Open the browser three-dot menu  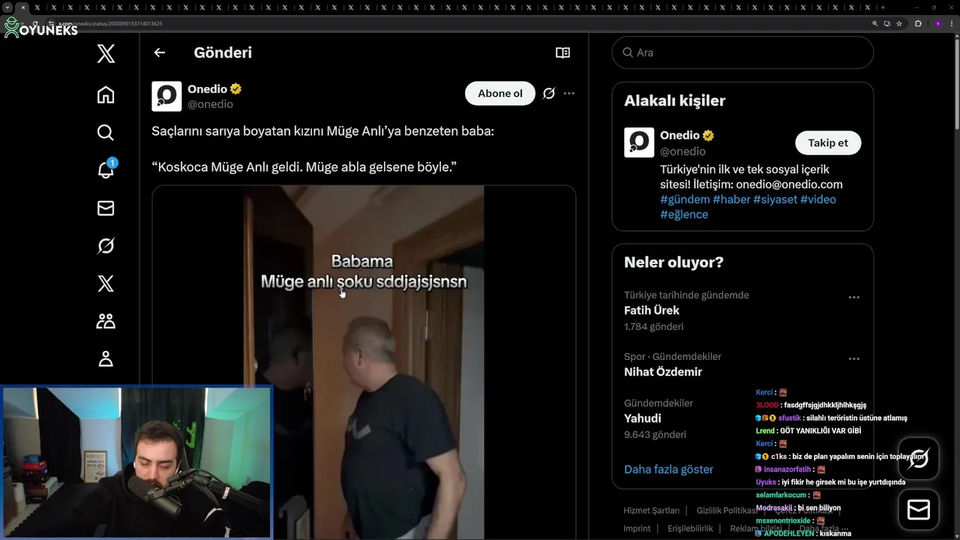click(x=952, y=23)
